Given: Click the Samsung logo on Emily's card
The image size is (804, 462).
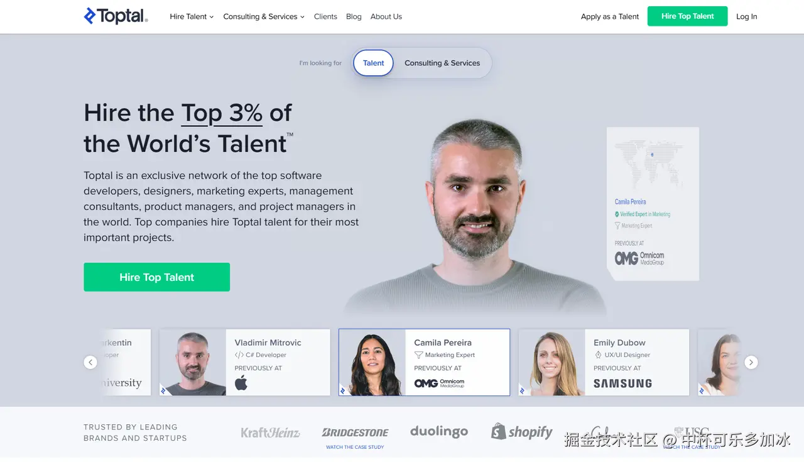Looking at the screenshot, I should point(622,383).
